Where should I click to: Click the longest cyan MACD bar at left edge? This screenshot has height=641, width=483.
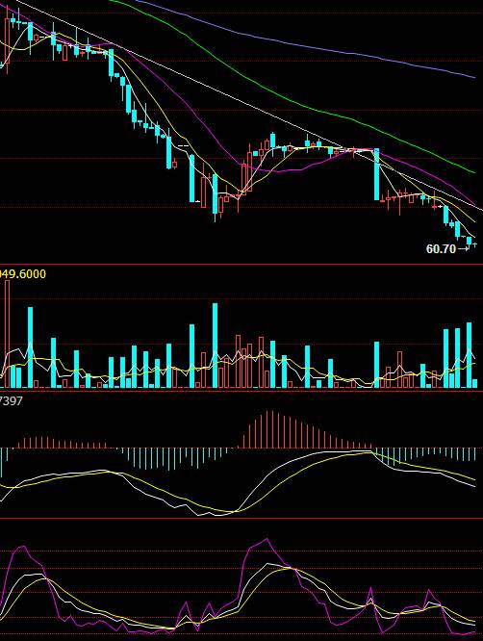click(1, 462)
